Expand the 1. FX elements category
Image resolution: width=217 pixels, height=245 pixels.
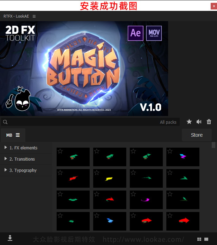[6, 147]
